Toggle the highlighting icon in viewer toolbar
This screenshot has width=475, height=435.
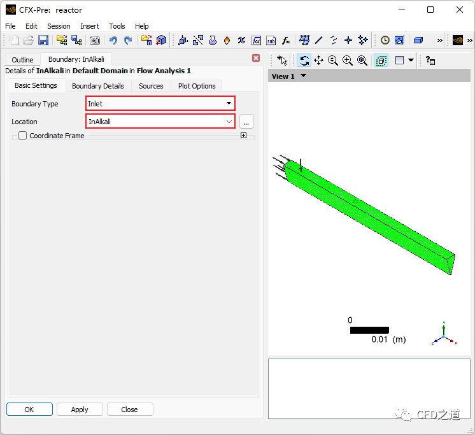point(381,61)
